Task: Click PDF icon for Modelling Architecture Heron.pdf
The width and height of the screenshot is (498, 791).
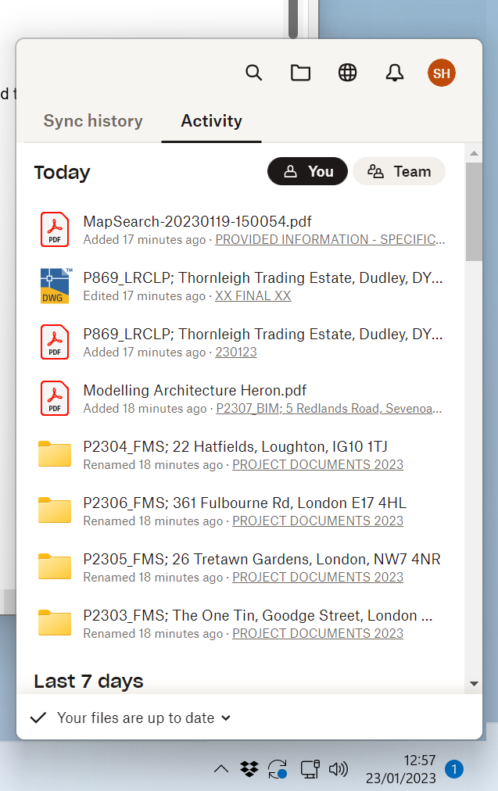Action: click(55, 398)
